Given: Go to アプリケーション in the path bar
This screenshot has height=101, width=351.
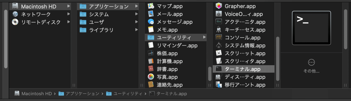Looking at the screenshot, I should click(79, 94).
